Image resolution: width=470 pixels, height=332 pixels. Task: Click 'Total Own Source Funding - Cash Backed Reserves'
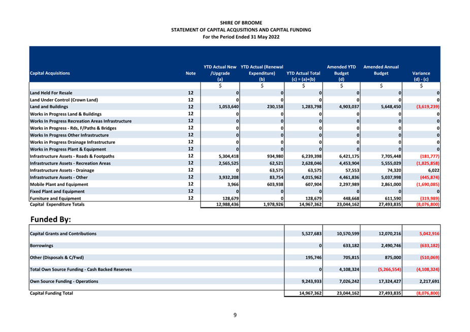(81, 269)
